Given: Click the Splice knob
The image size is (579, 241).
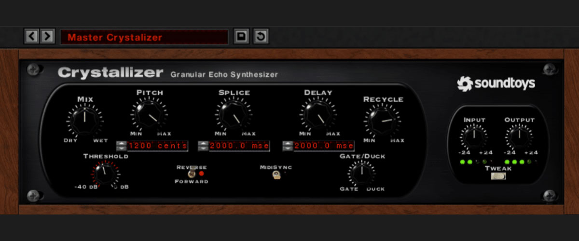Looking at the screenshot, I should tap(234, 115).
